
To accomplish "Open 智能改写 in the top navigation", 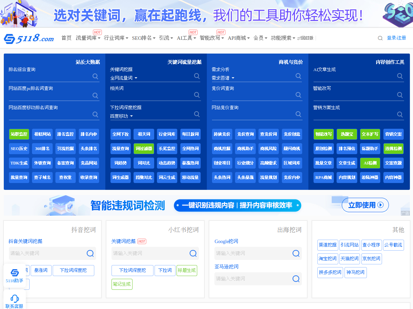I will coord(212,38).
